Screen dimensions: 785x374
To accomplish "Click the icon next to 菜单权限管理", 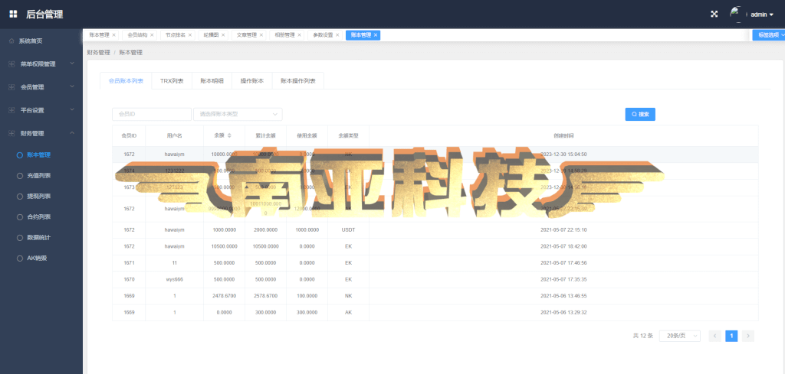I will pyautogui.click(x=11, y=64).
